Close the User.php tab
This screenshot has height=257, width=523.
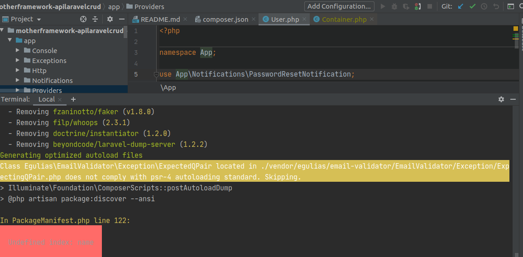pos(304,19)
